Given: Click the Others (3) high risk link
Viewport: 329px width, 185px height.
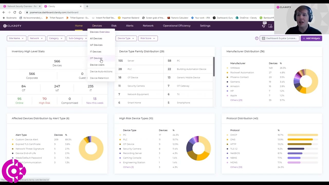Looking at the screenshot, I should coord(128,167).
